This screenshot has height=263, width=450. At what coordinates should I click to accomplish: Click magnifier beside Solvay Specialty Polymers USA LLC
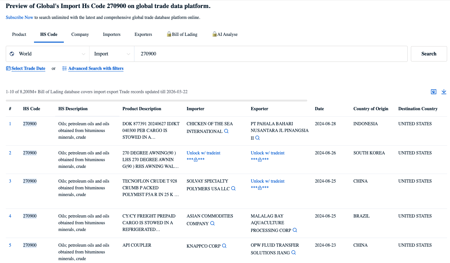pos(233,189)
